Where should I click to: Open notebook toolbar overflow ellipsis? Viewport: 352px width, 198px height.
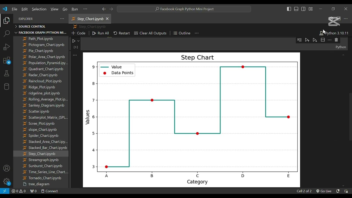coord(197,33)
